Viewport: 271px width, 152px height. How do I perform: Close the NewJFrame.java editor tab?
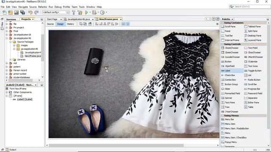[x=121, y=19]
